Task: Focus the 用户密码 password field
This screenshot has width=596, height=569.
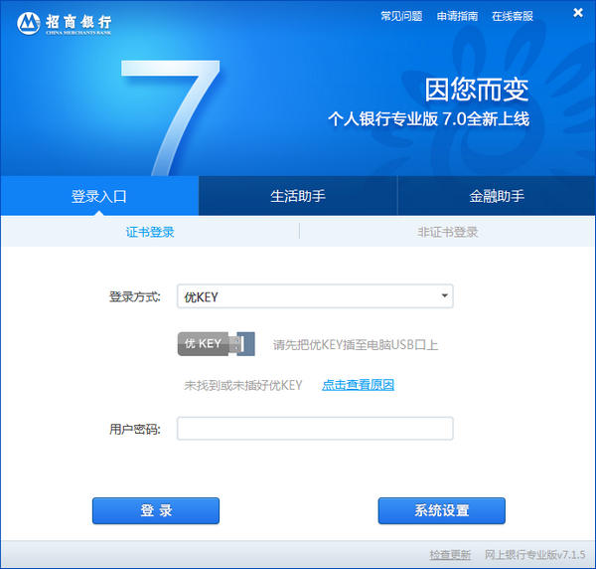Action: 315,429
